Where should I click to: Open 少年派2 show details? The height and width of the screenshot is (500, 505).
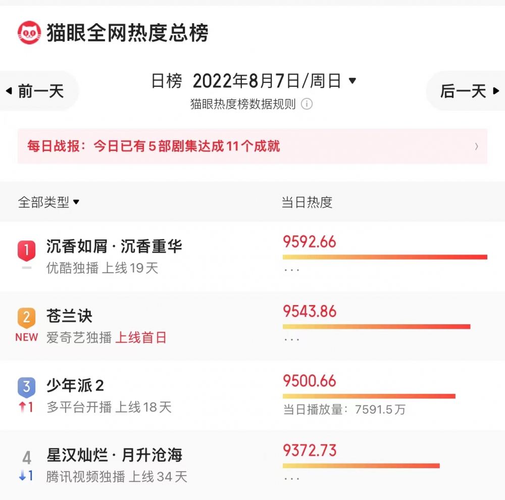click(75, 385)
